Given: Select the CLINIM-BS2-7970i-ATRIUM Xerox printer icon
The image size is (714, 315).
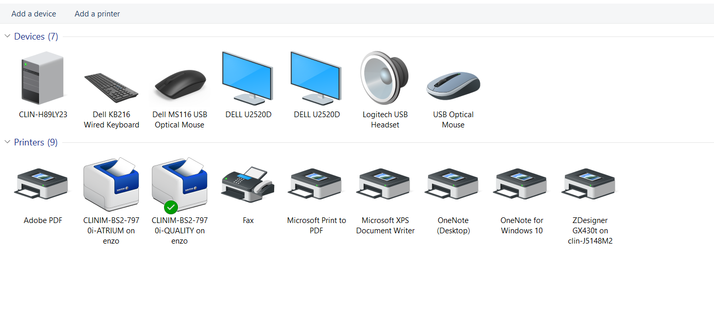Looking at the screenshot, I should coord(111,184).
